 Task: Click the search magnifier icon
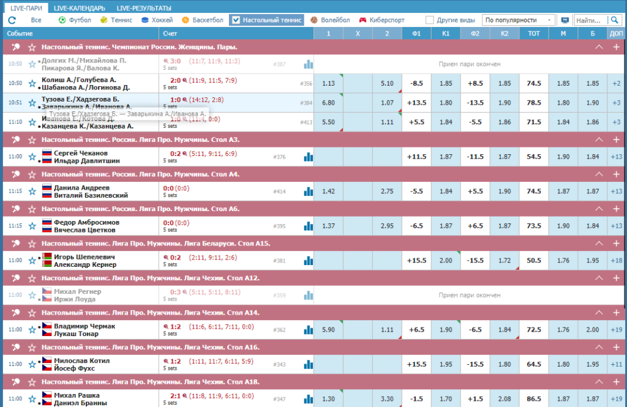(614, 20)
